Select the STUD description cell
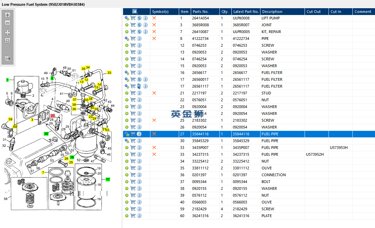375x228 pixels. (266, 93)
